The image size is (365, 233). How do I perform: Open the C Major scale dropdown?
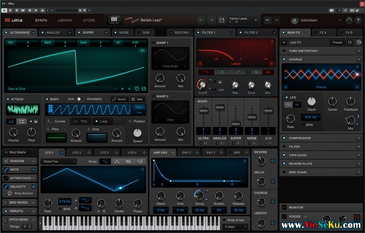pos(235,227)
